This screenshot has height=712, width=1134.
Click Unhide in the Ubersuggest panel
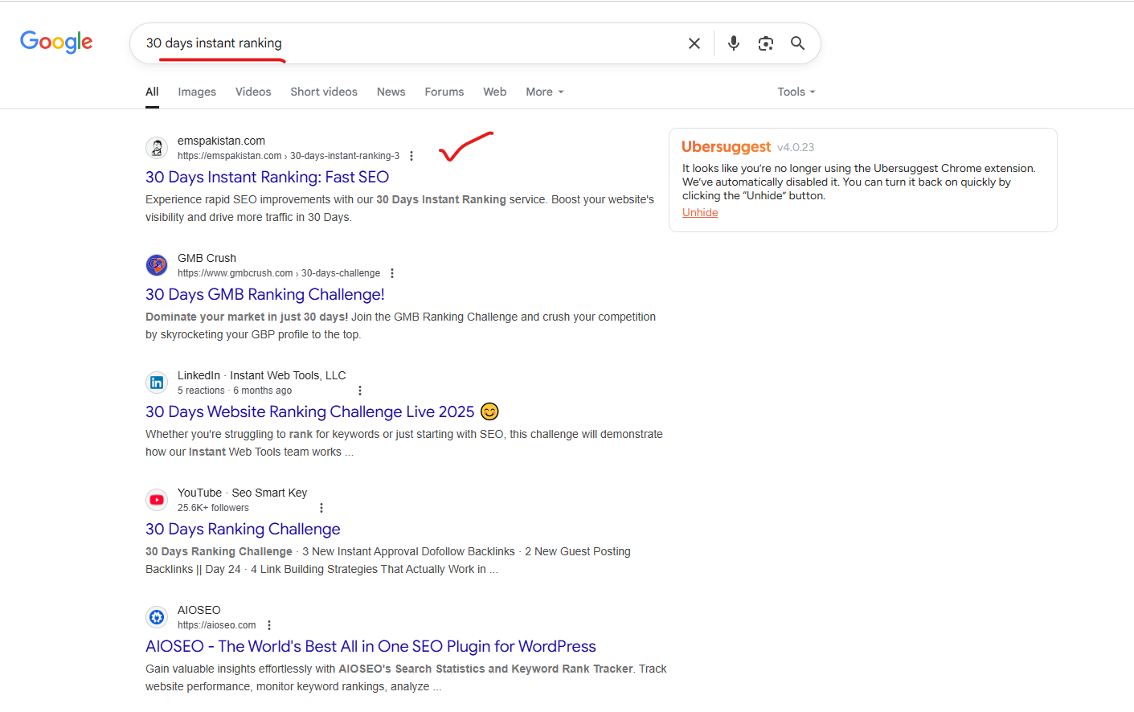point(700,212)
